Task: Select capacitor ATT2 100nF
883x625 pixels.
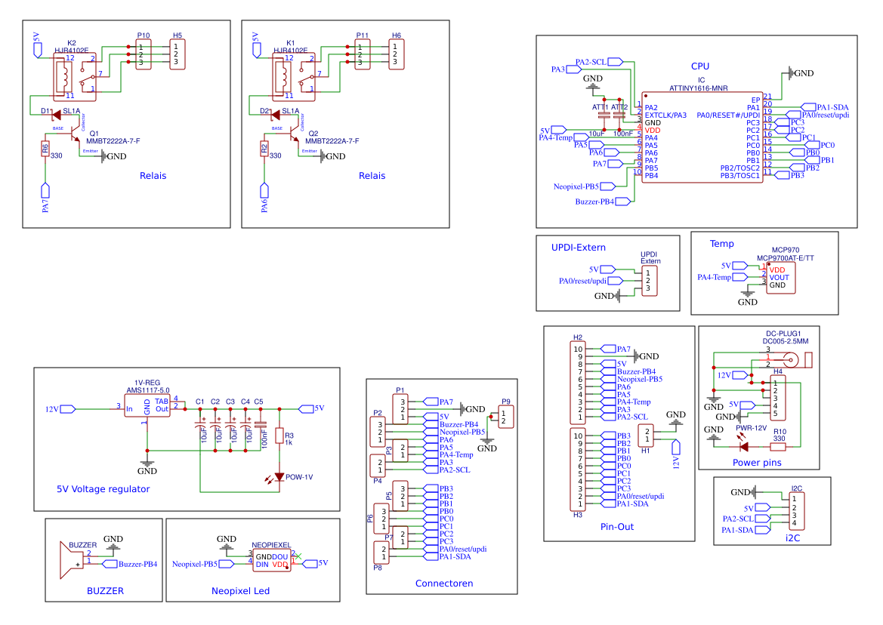Action: coord(619,115)
